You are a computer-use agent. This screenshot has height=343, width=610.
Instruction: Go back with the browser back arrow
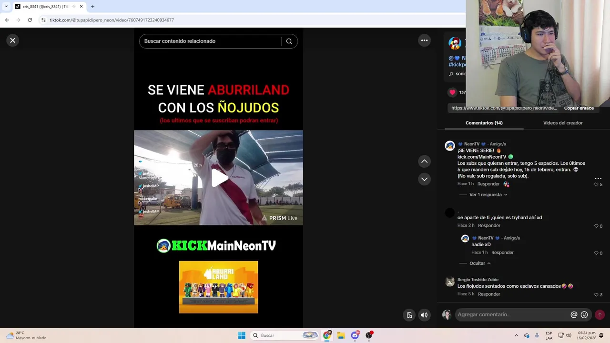point(7,20)
